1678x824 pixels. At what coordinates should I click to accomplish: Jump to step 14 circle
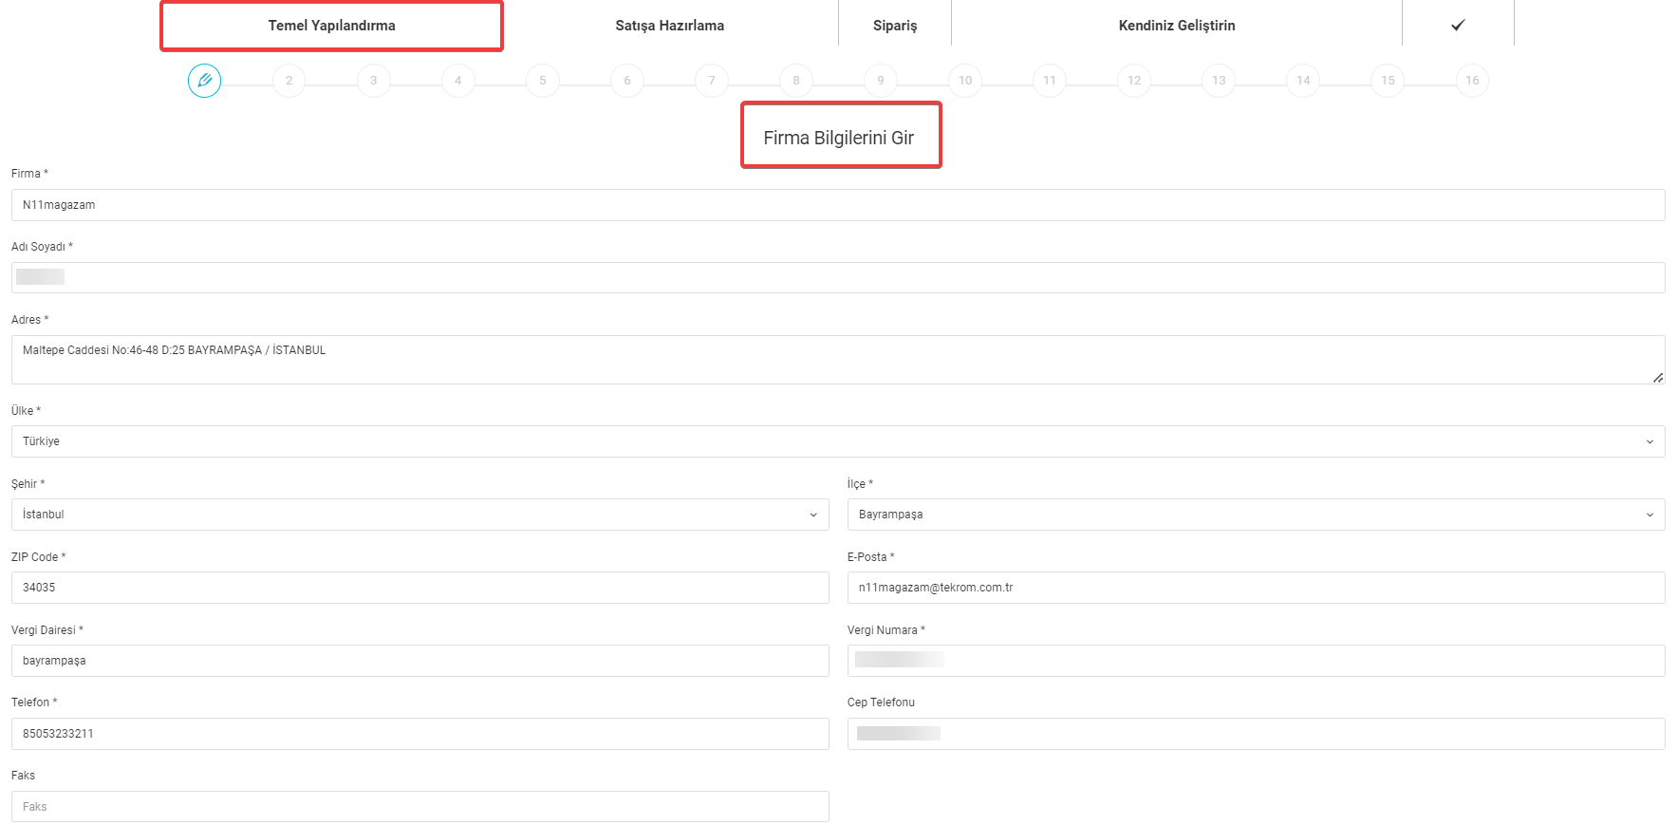point(1303,81)
